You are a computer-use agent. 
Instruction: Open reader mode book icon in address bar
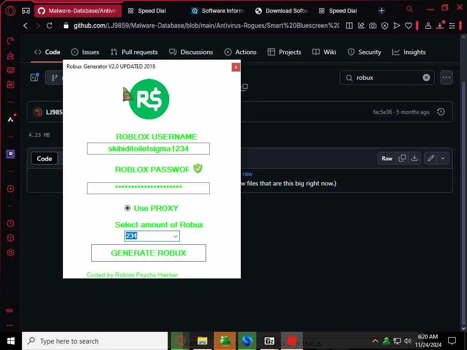[x=349, y=26]
